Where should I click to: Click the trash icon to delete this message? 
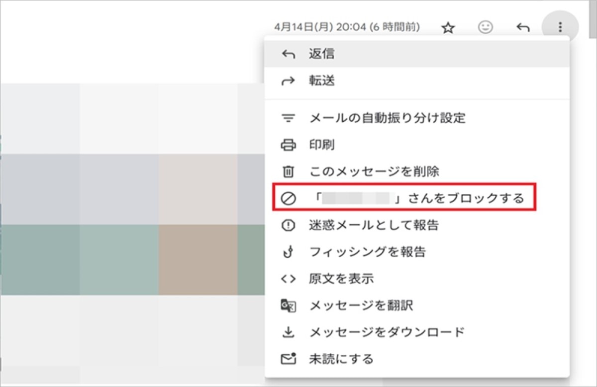pyautogui.click(x=289, y=172)
